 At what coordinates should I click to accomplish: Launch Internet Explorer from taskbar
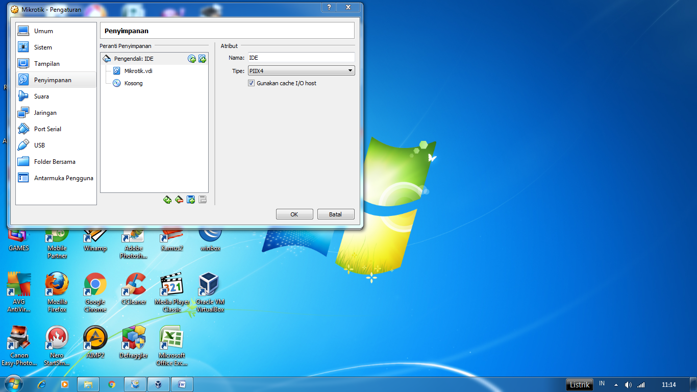tap(41, 384)
